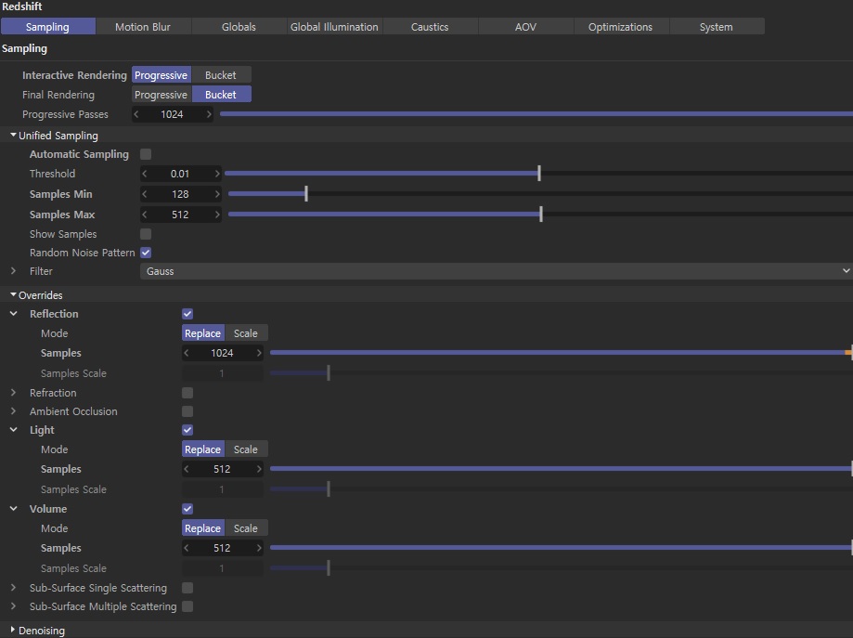Increase Samples Min using right arrow
Screen dimensions: 853x638
pyautogui.click(x=217, y=194)
